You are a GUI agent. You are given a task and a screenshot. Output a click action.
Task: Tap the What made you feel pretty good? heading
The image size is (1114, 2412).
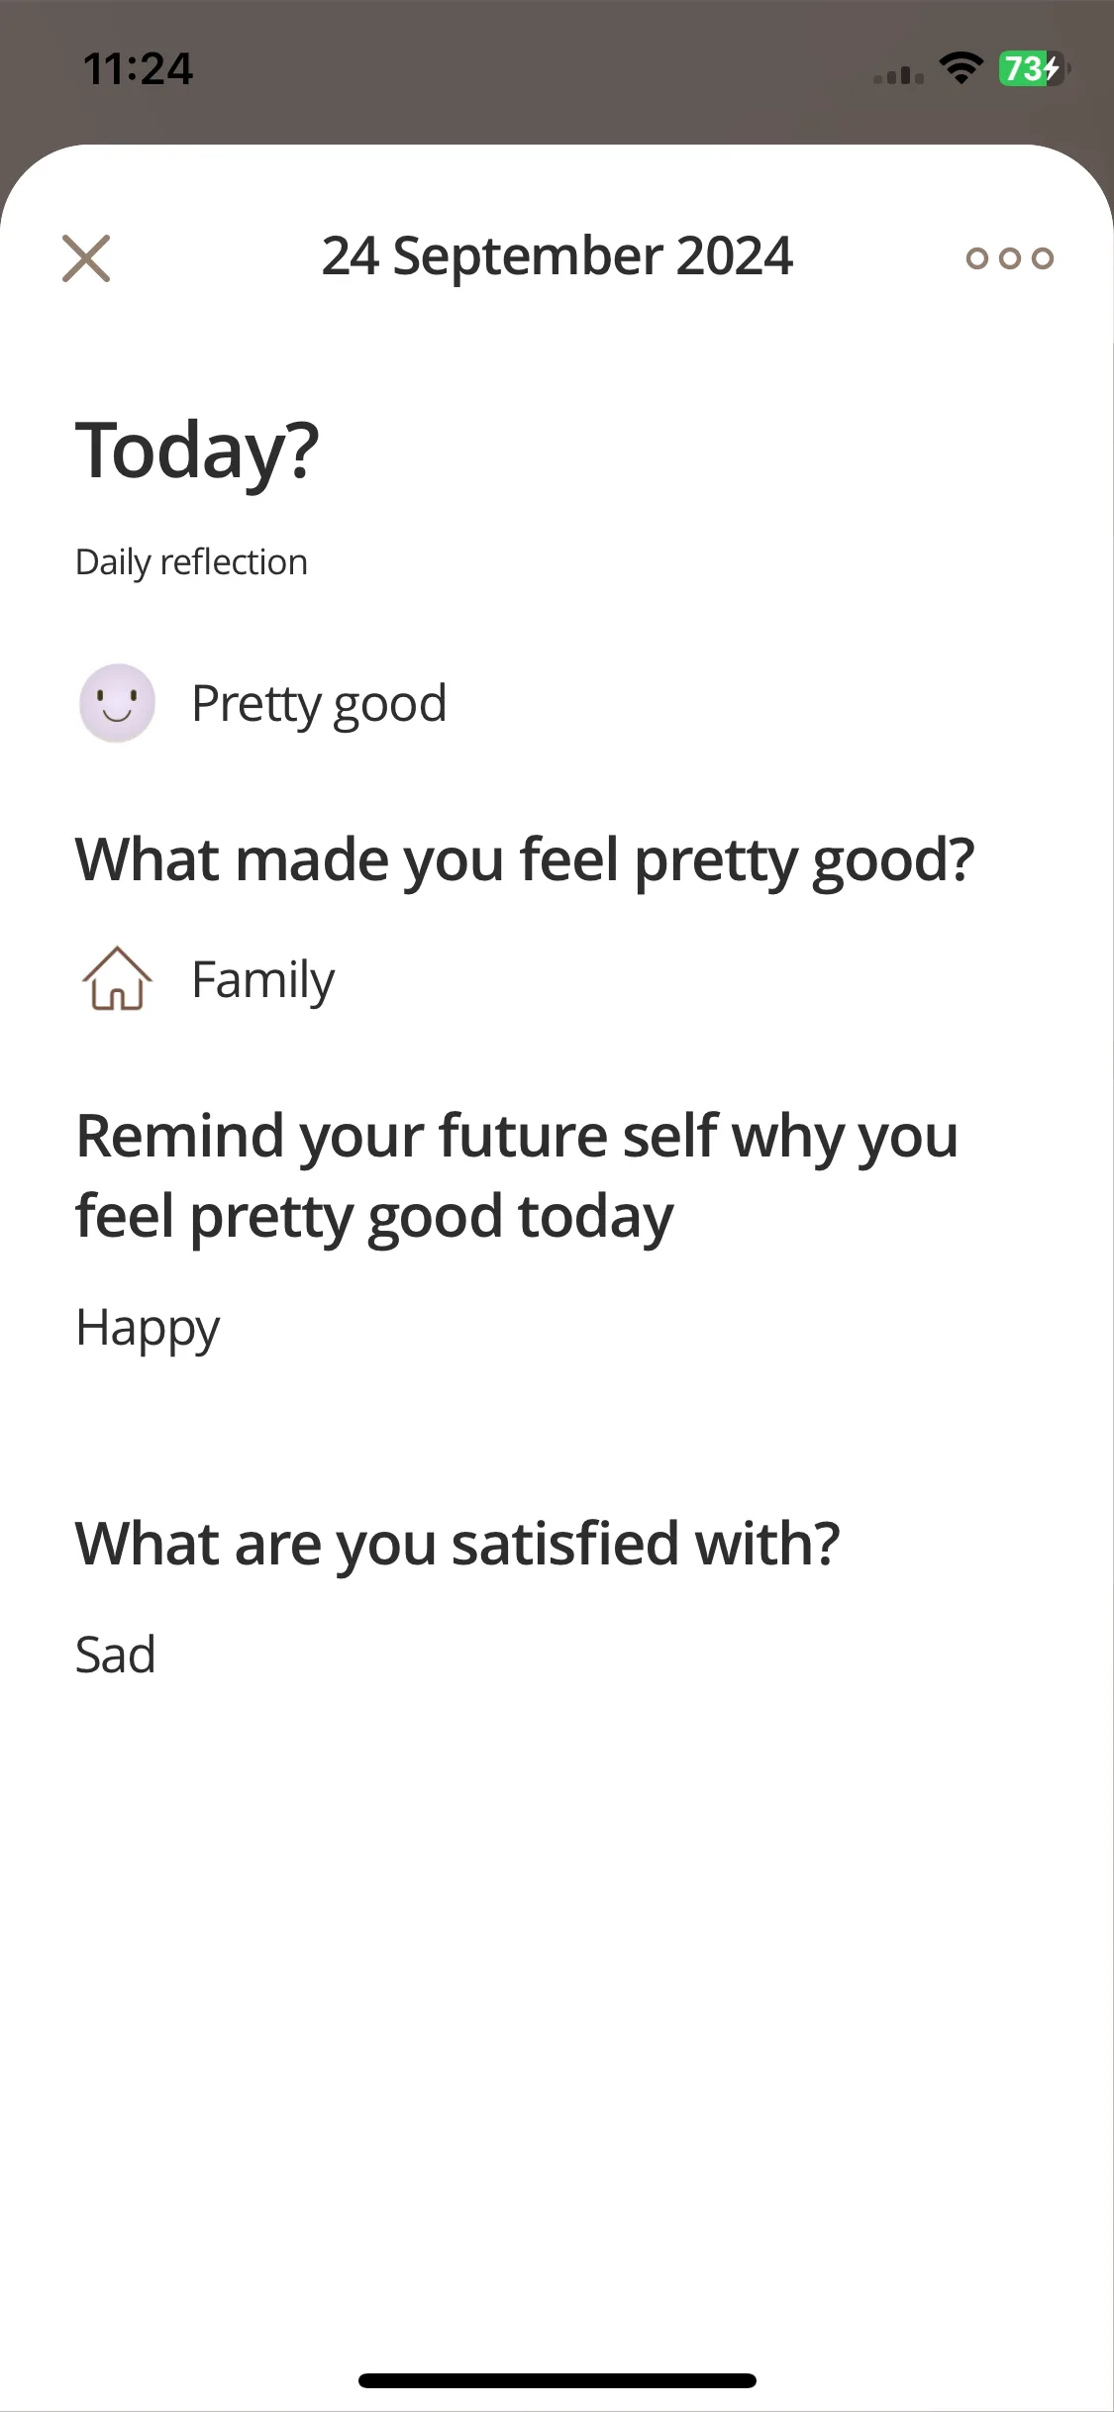coord(525,859)
